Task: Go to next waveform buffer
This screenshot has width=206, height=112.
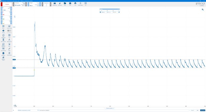Action: point(51,4)
